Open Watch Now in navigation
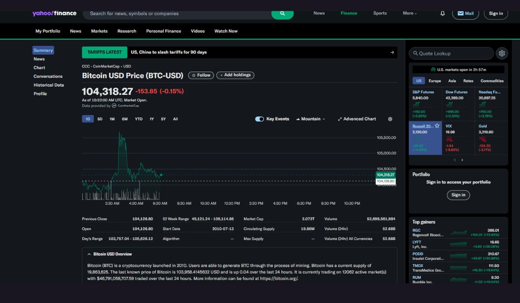This screenshot has width=520, height=303. tap(226, 31)
